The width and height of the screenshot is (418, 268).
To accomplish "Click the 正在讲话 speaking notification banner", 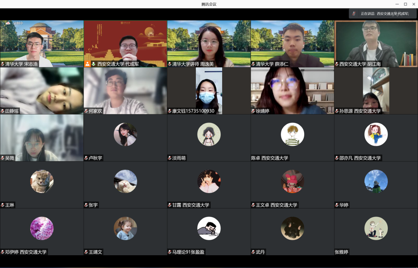I will pyautogui.click(x=382, y=14).
